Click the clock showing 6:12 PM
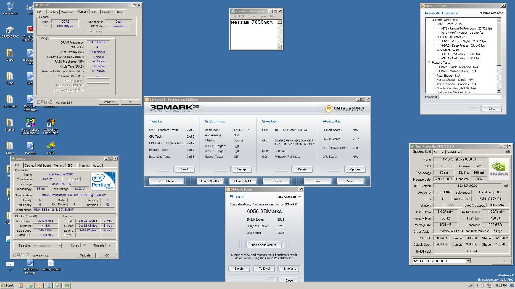The height and width of the screenshot is (289, 515). [x=501, y=285]
